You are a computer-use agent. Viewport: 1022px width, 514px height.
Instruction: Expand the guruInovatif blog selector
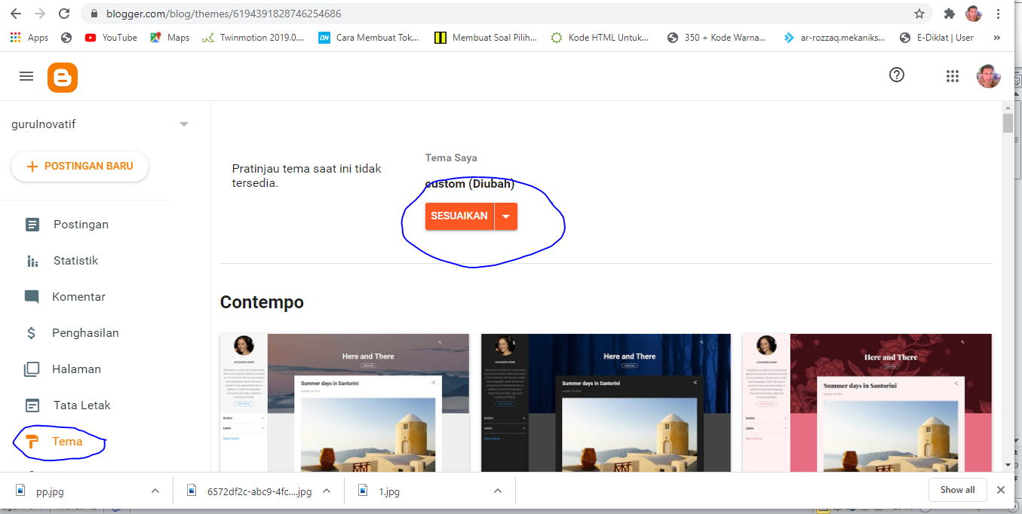coord(184,124)
